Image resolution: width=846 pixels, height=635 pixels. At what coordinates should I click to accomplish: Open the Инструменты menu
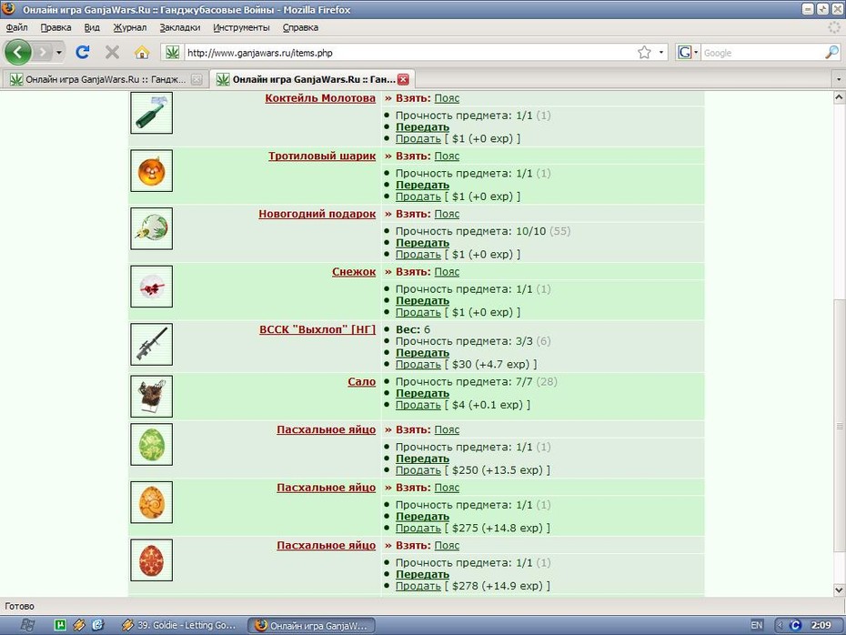241,27
